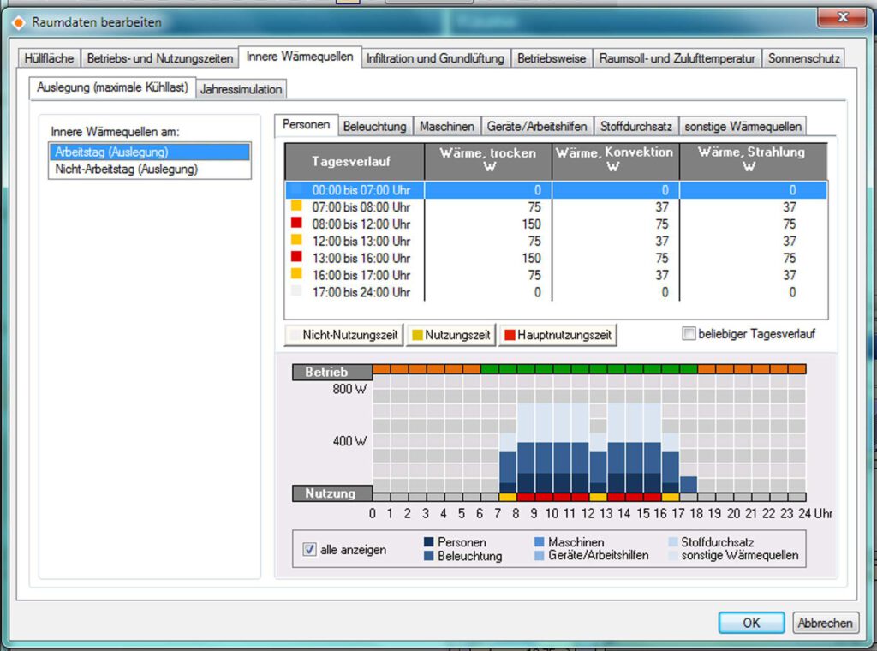Click the Beleuchtung legend color swatch
This screenshot has height=651, width=877.
click(x=429, y=556)
